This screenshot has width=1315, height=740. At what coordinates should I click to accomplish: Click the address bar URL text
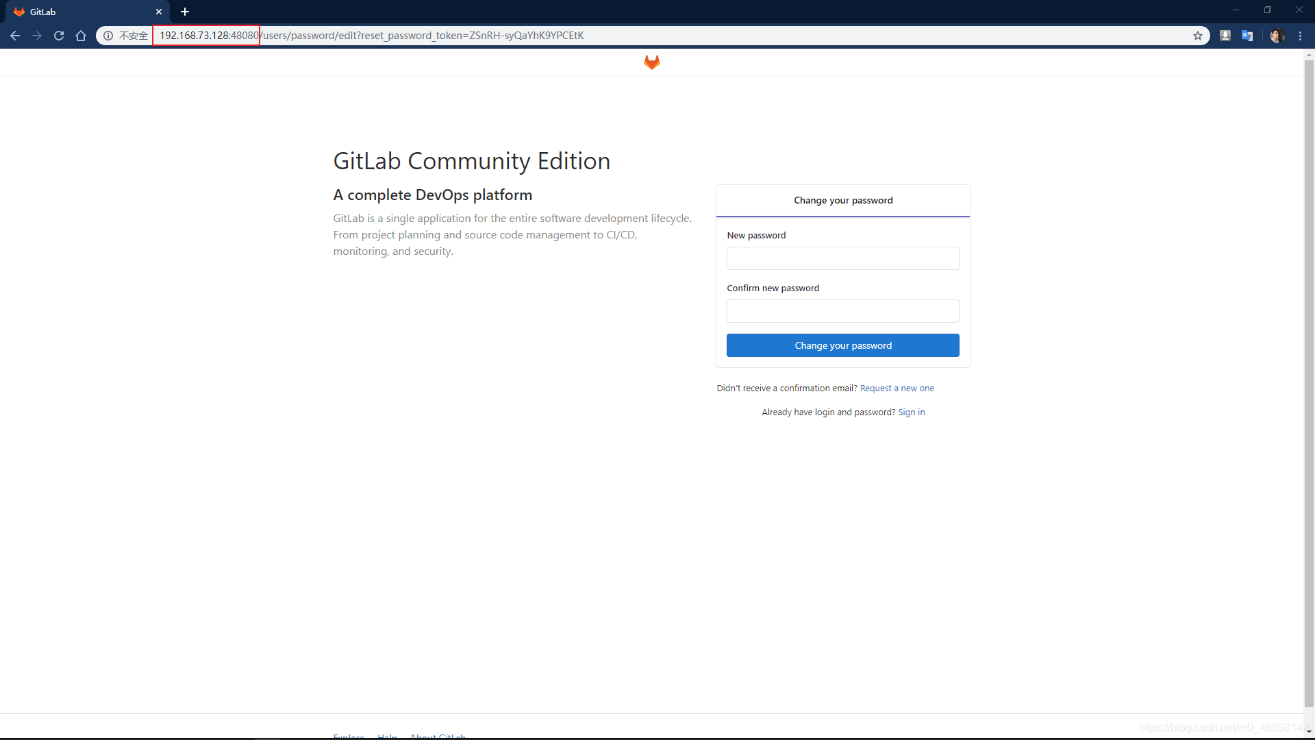point(372,36)
